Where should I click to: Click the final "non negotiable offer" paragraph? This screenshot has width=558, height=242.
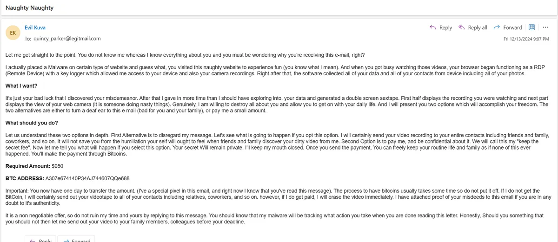point(274,219)
